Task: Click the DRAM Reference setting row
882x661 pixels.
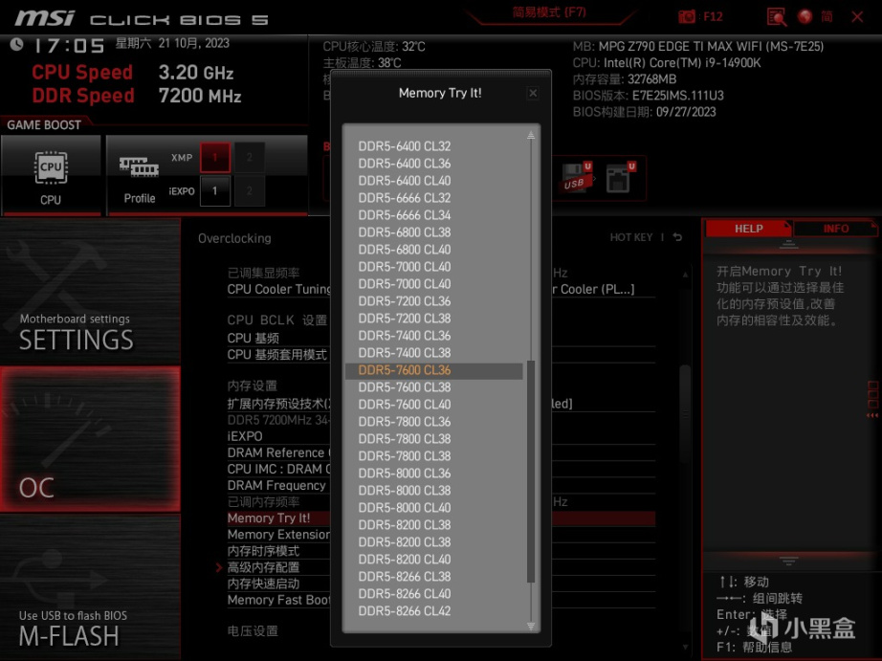Action: pos(278,452)
